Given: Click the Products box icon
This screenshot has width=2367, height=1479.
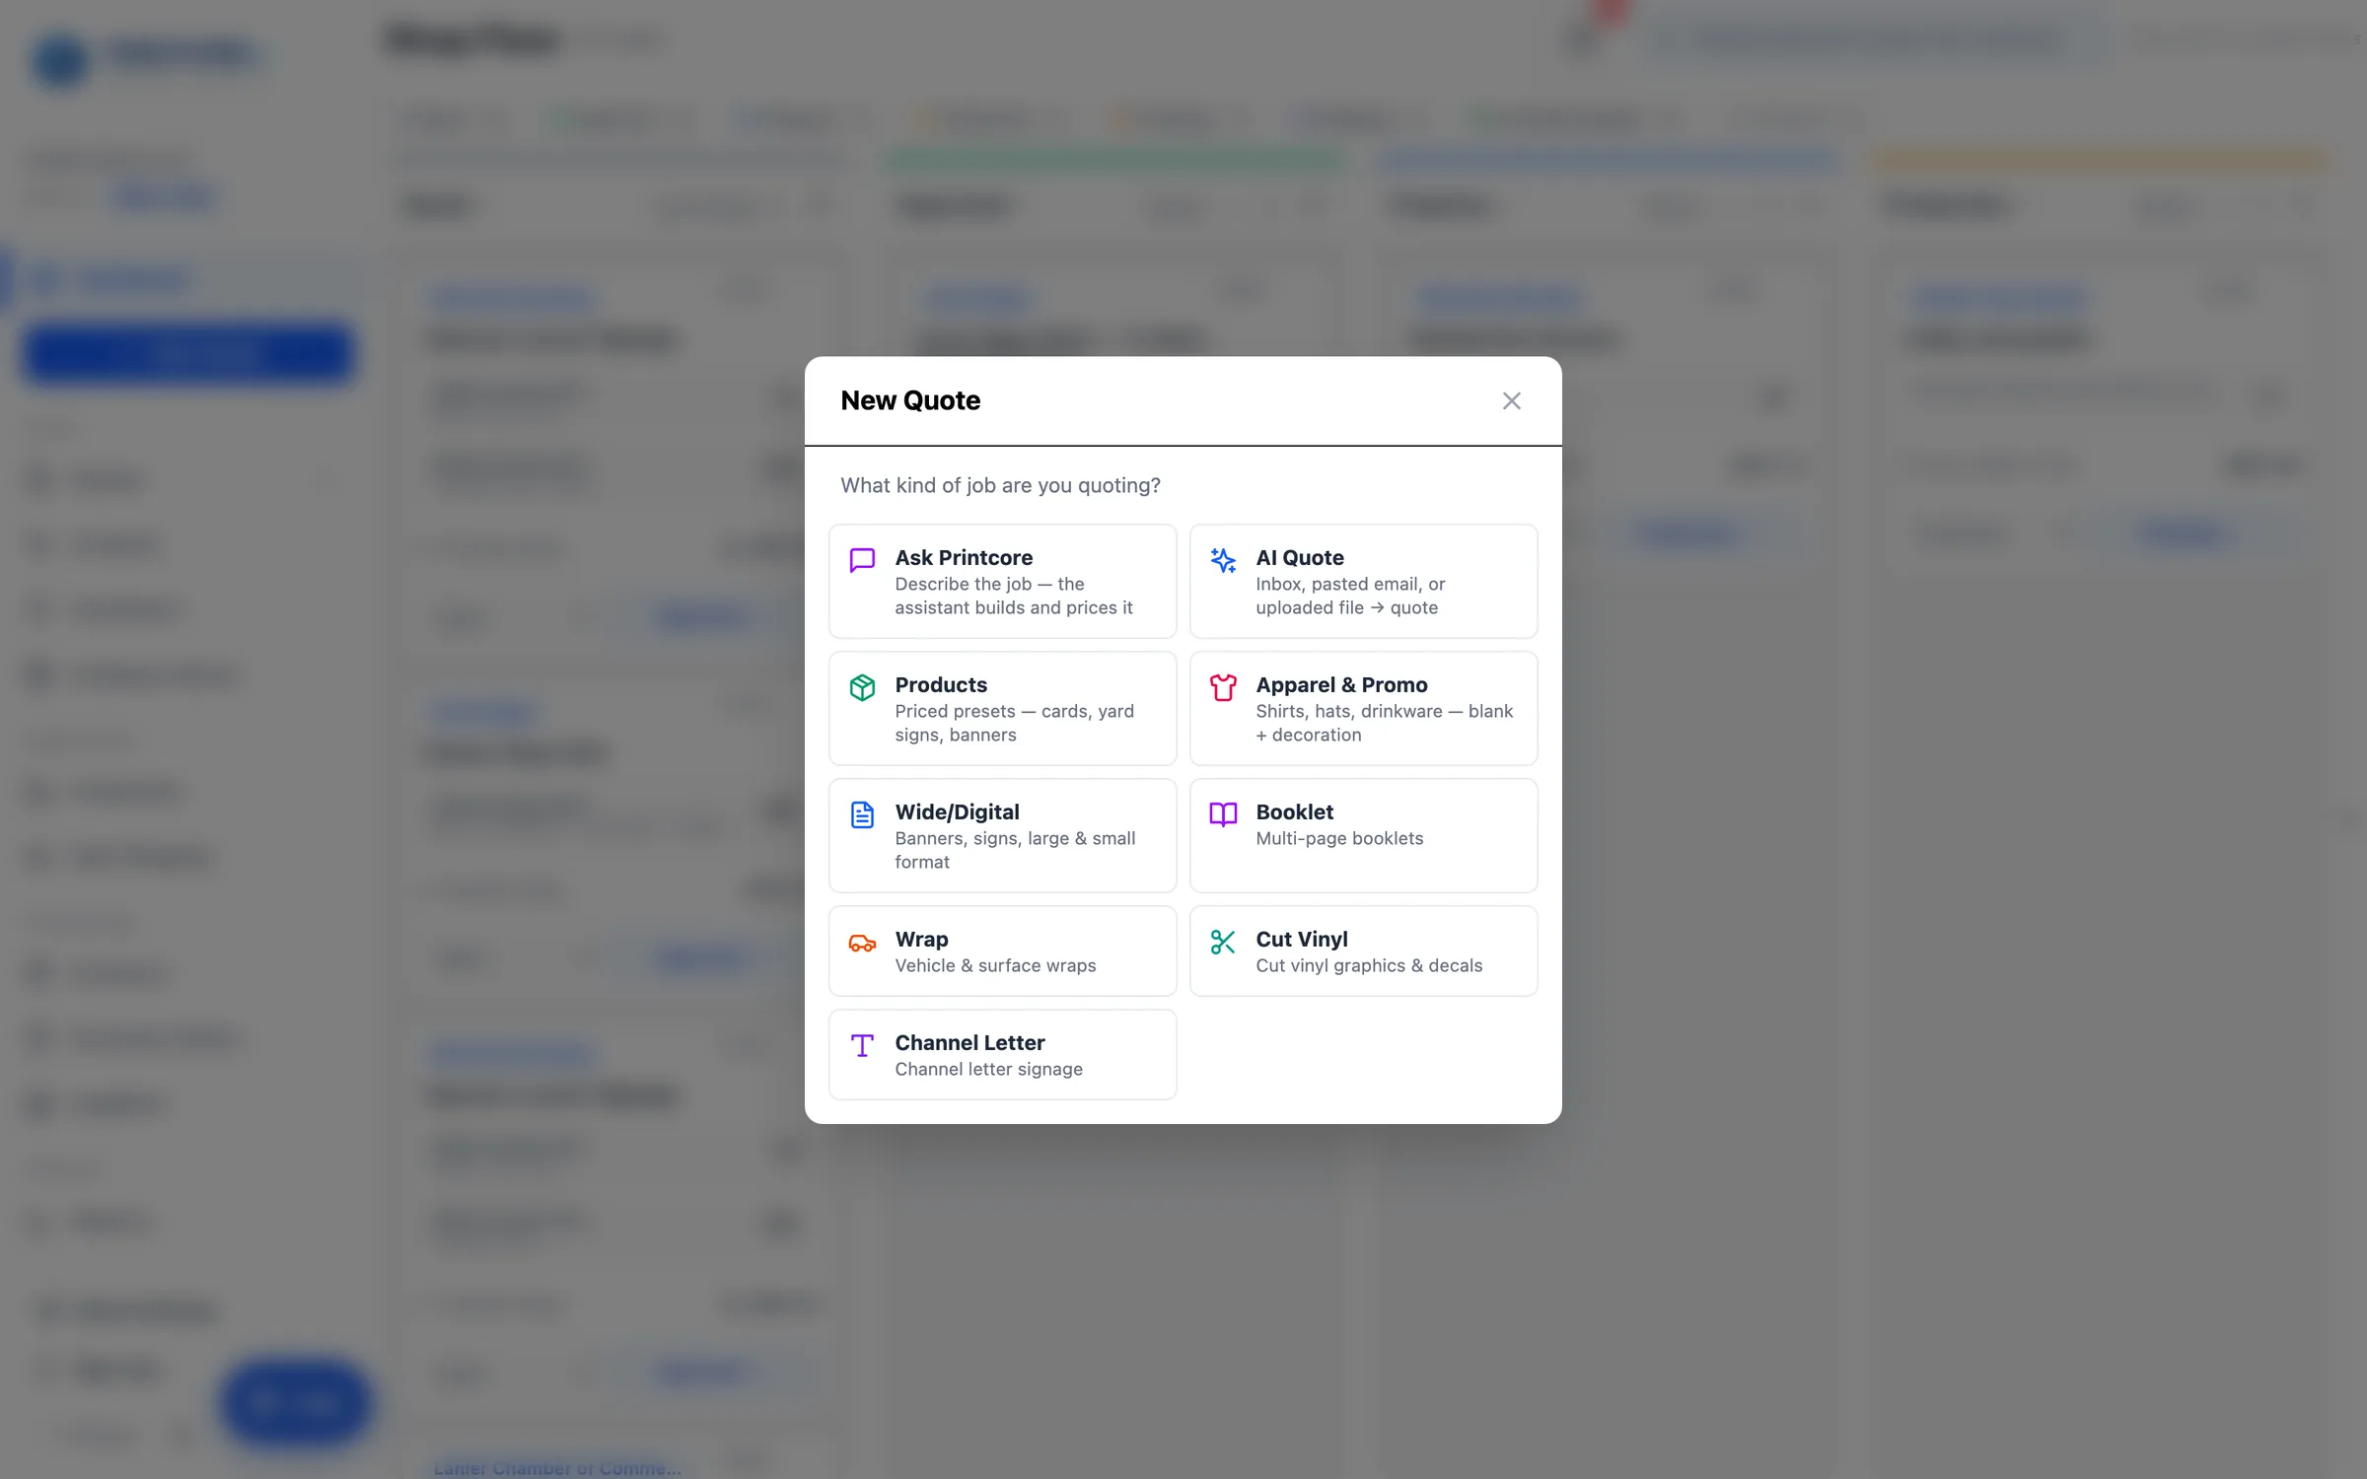Looking at the screenshot, I should [862, 687].
